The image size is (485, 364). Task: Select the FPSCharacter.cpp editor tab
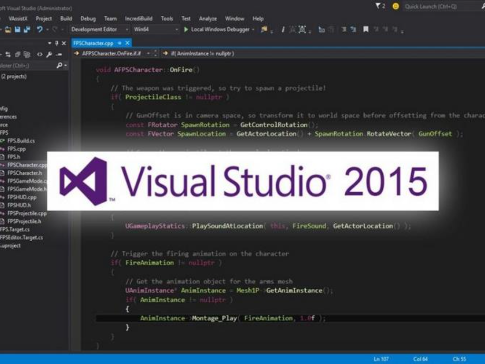[93, 43]
